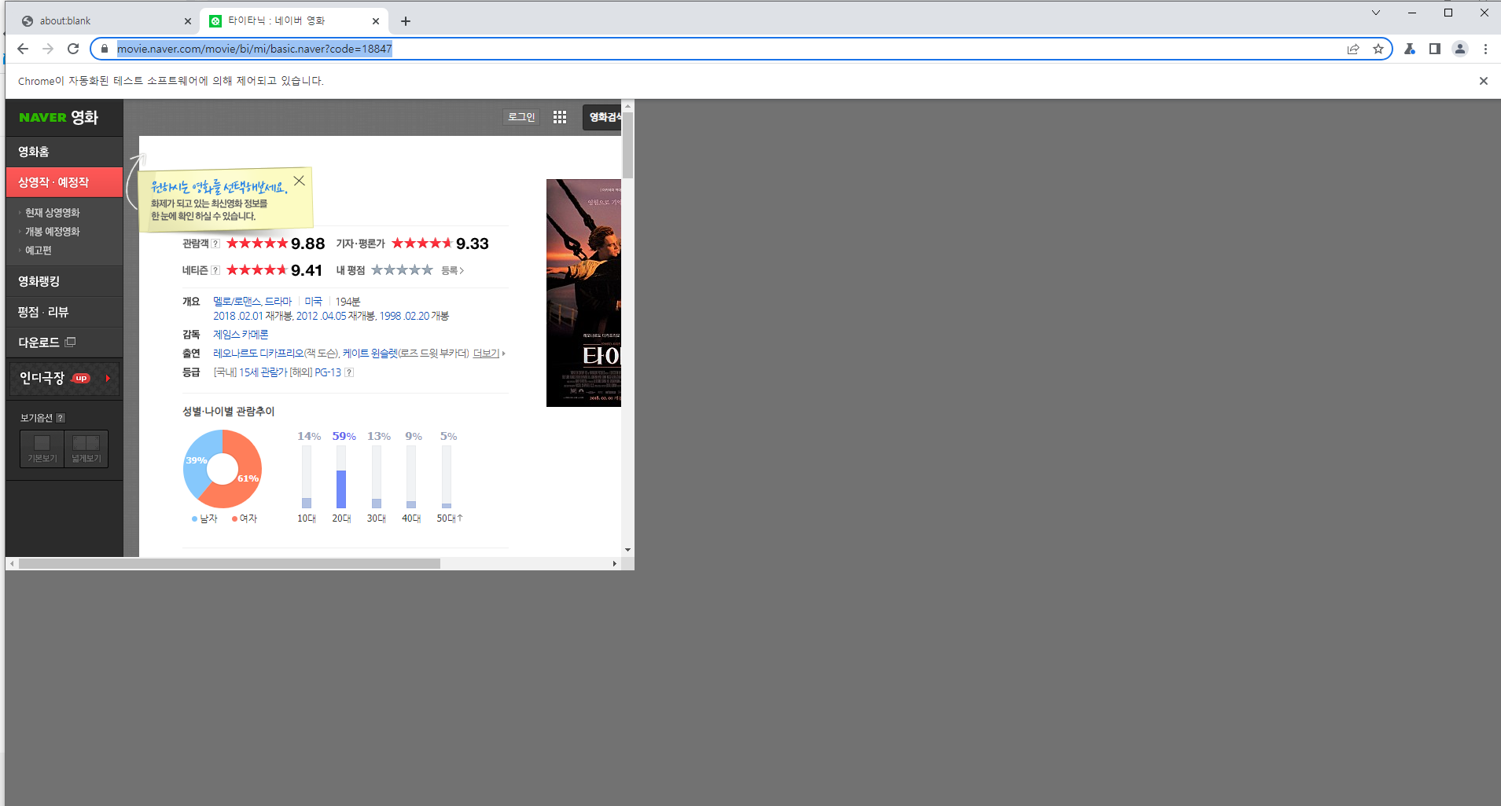Expand the cast 더보기 link
This screenshot has height=806, width=1501.
[487, 354]
